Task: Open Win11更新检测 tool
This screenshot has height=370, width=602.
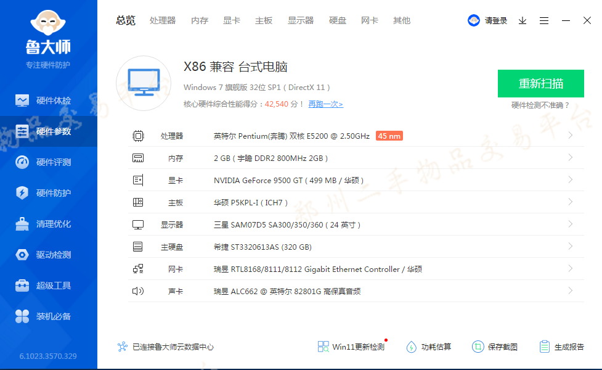Action: coord(351,347)
